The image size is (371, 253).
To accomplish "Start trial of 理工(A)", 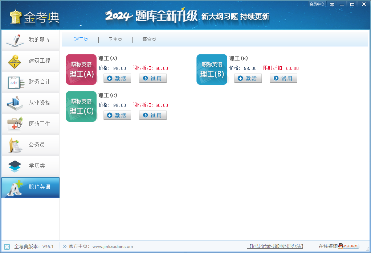I will pyautogui.click(x=152, y=78).
